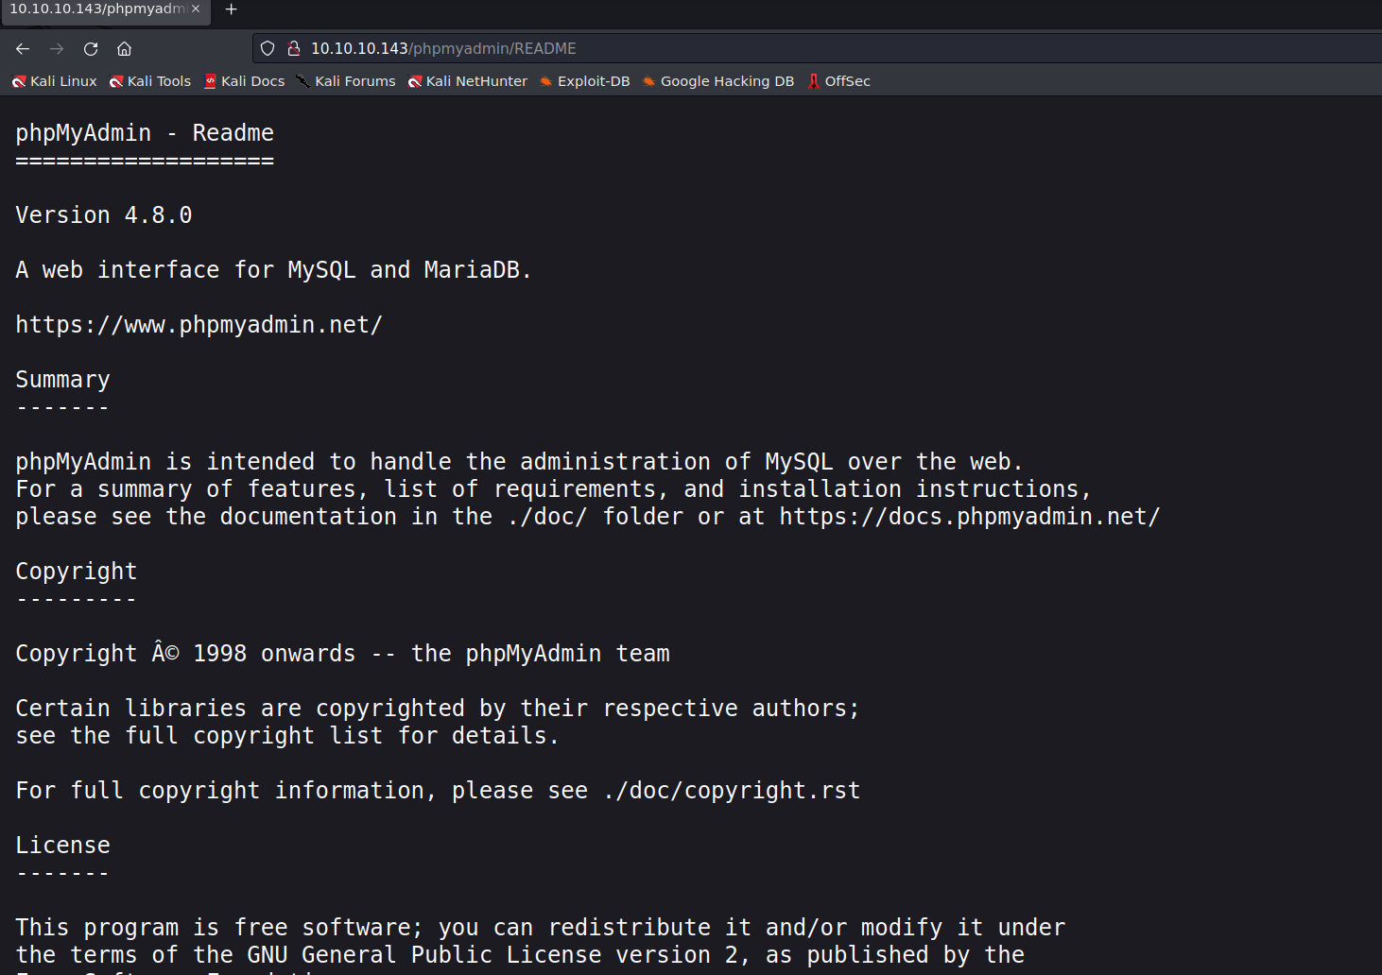This screenshot has height=975, width=1382.
Task: Click the Kali Forums bookmark icon
Action: point(303,81)
